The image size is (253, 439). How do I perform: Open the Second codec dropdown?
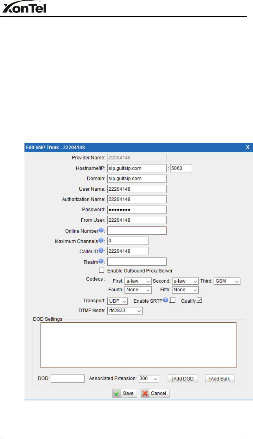(x=185, y=281)
